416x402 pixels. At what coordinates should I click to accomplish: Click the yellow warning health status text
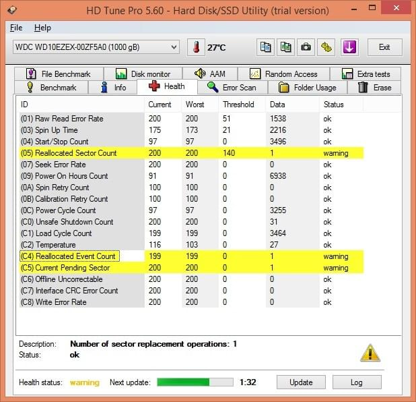point(85,382)
